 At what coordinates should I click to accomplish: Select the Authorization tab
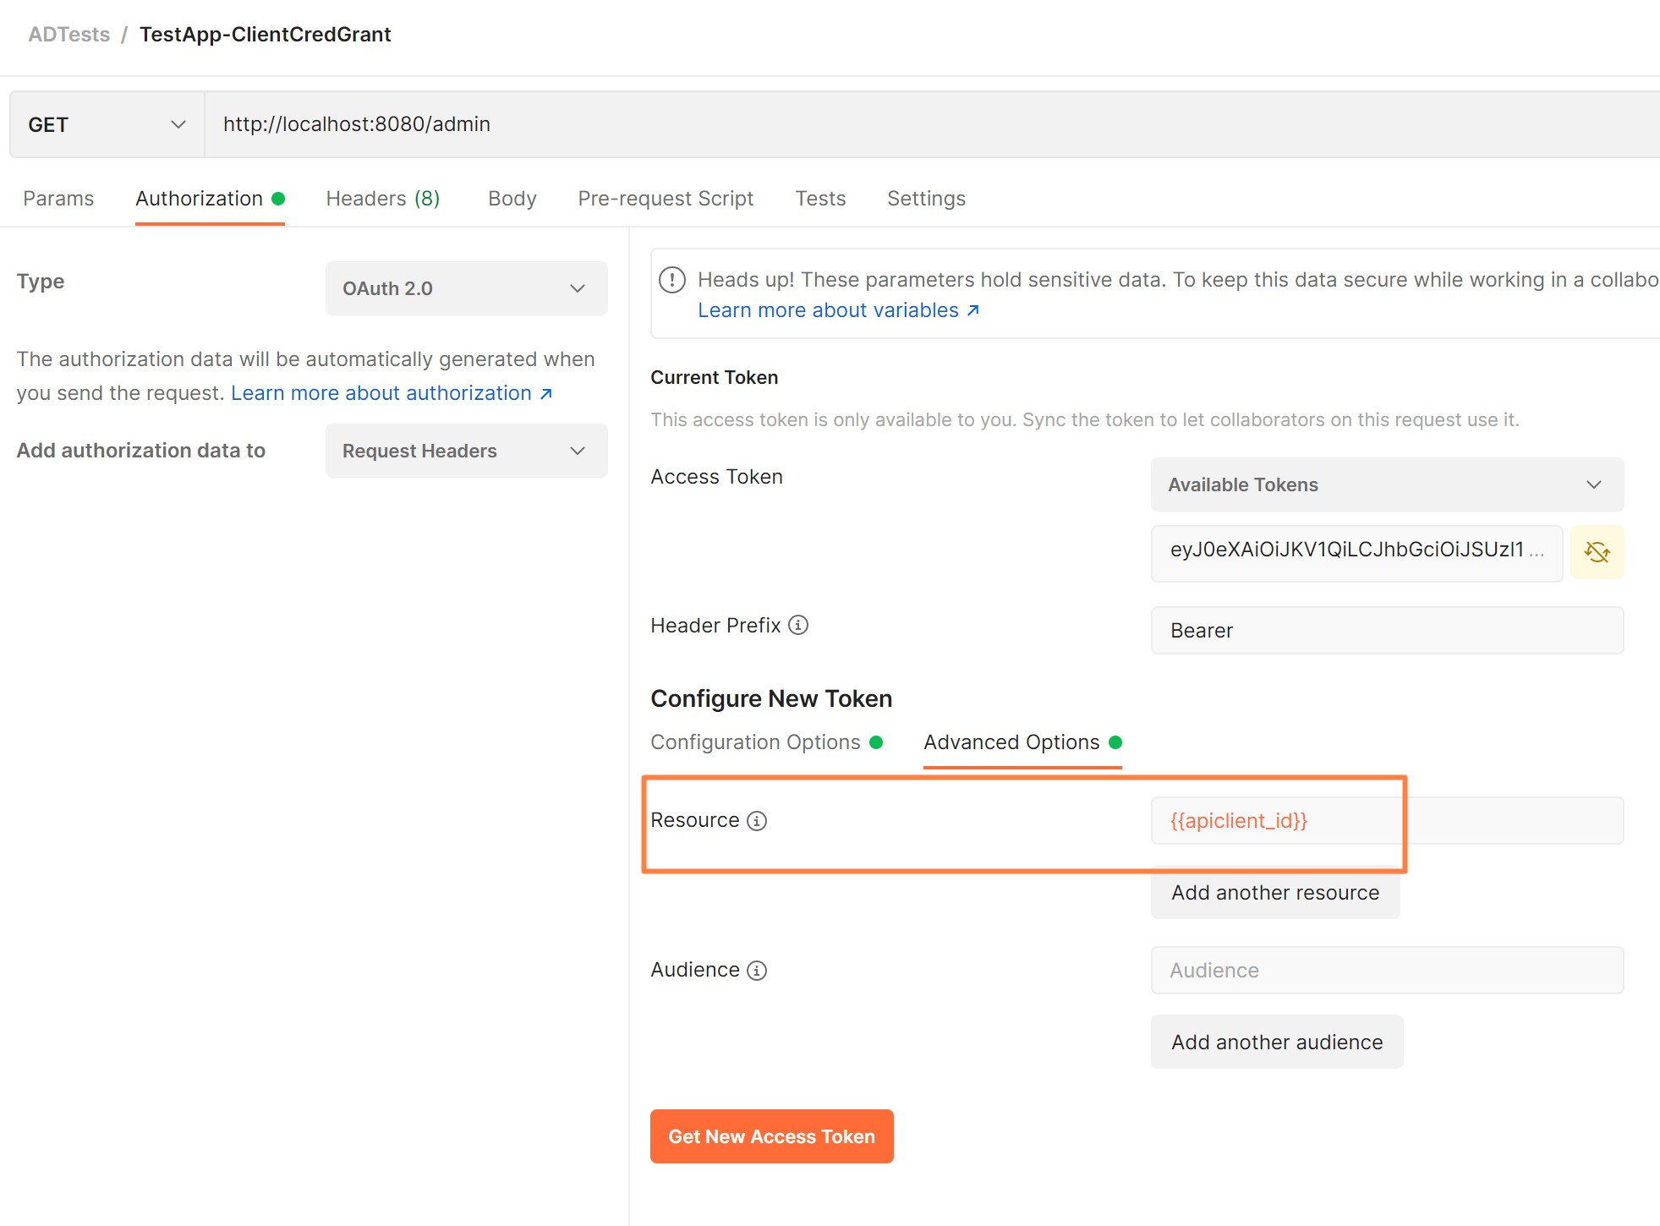(210, 198)
